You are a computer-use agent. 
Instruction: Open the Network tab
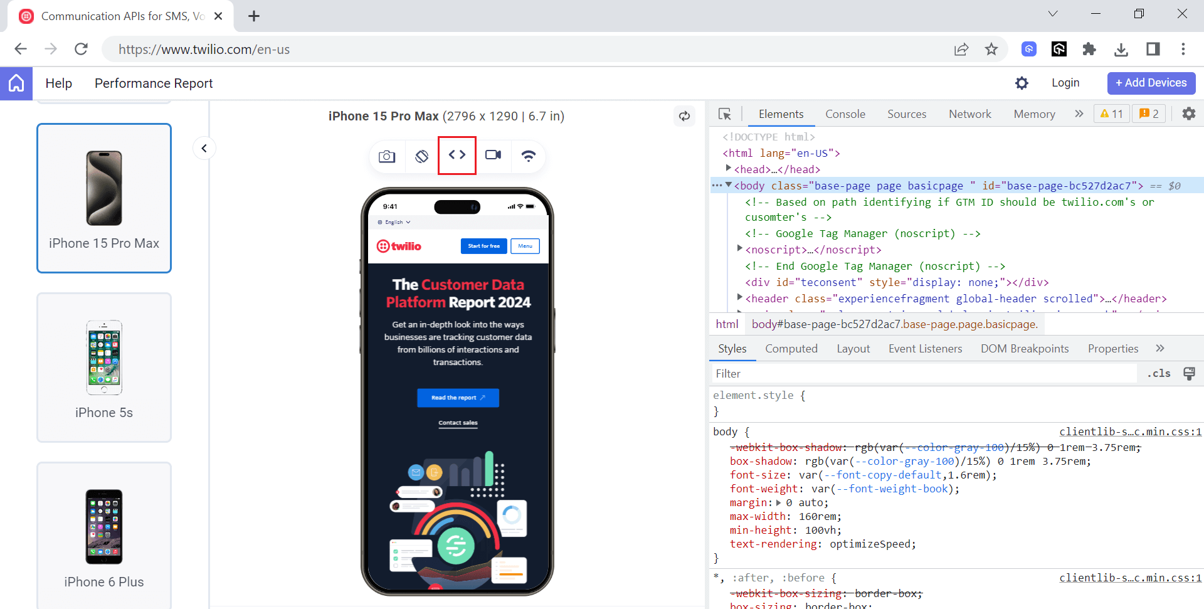pos(970,114)
